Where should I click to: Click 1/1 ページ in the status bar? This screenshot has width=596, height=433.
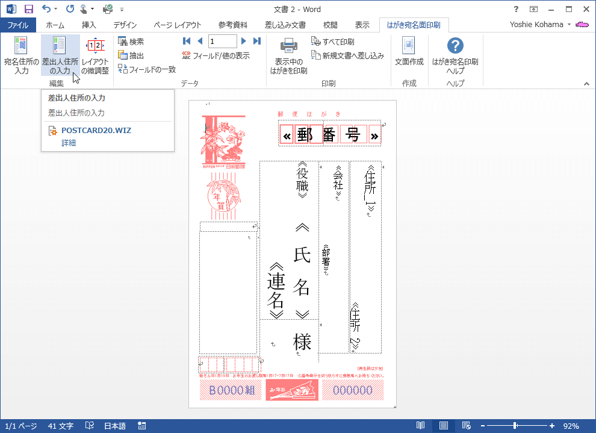(21, 426)
